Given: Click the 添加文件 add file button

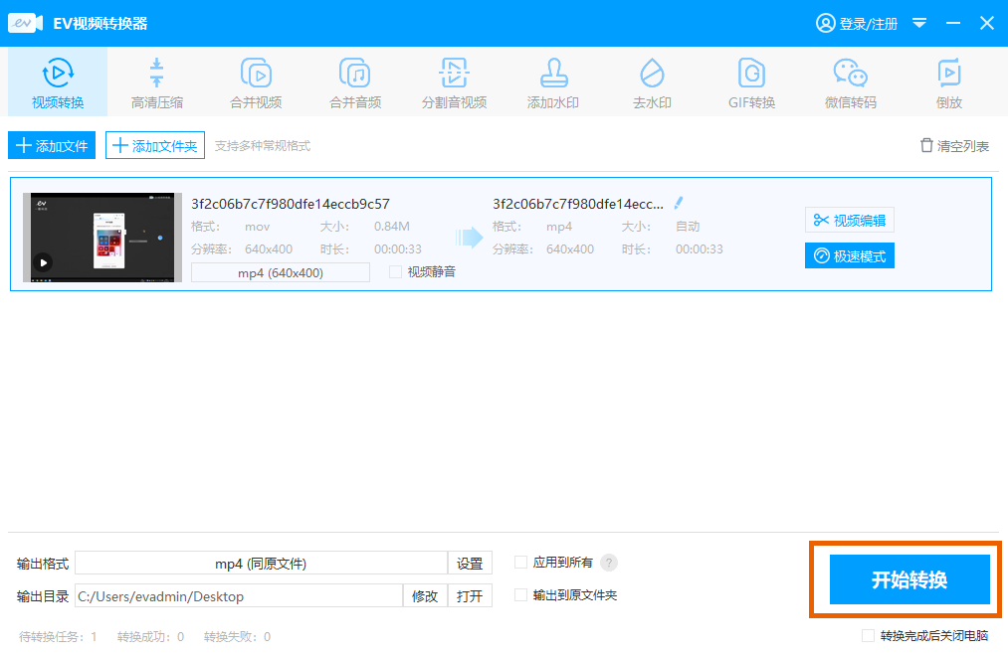Looking at the screenshot, I should [x=52, y=145].
